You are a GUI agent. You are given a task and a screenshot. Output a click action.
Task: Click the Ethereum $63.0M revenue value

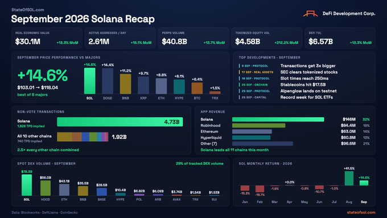[348, 131]
